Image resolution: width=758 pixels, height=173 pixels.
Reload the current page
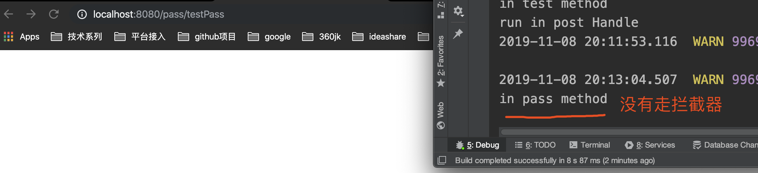coord(54,14)
